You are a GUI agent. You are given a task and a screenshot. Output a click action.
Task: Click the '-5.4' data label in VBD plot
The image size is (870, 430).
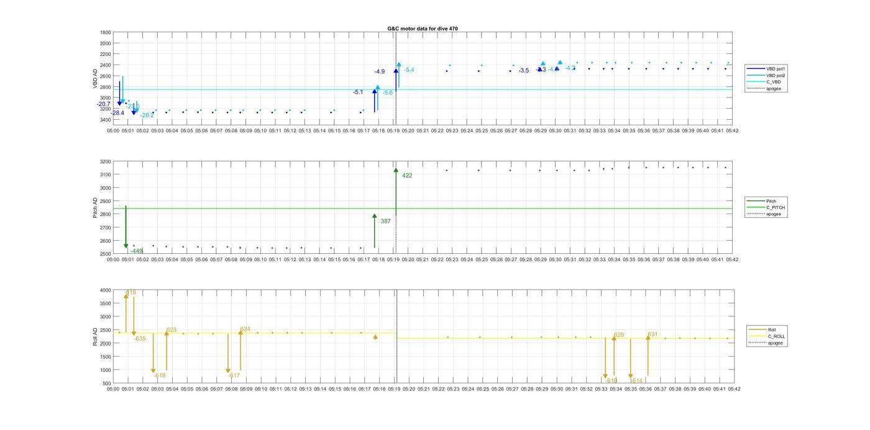click(x=409, y=70)
